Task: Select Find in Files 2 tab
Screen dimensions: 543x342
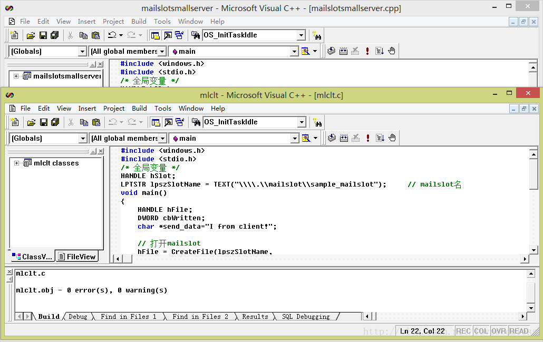Action: 200,316
